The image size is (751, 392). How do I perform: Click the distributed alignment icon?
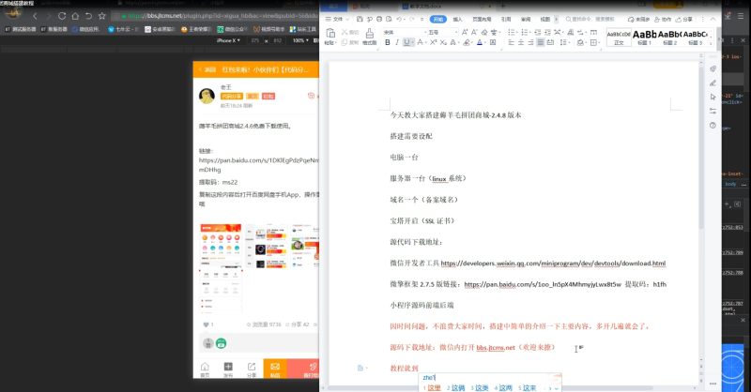tap(550, 42)
